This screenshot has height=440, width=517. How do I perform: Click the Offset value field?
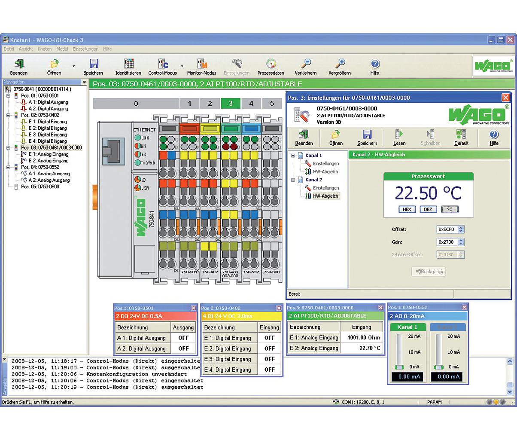(x=447, y=230)
